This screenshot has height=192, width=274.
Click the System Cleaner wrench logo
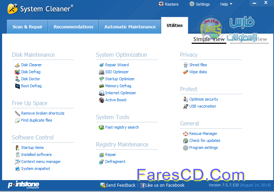click(x=12, y=9)
